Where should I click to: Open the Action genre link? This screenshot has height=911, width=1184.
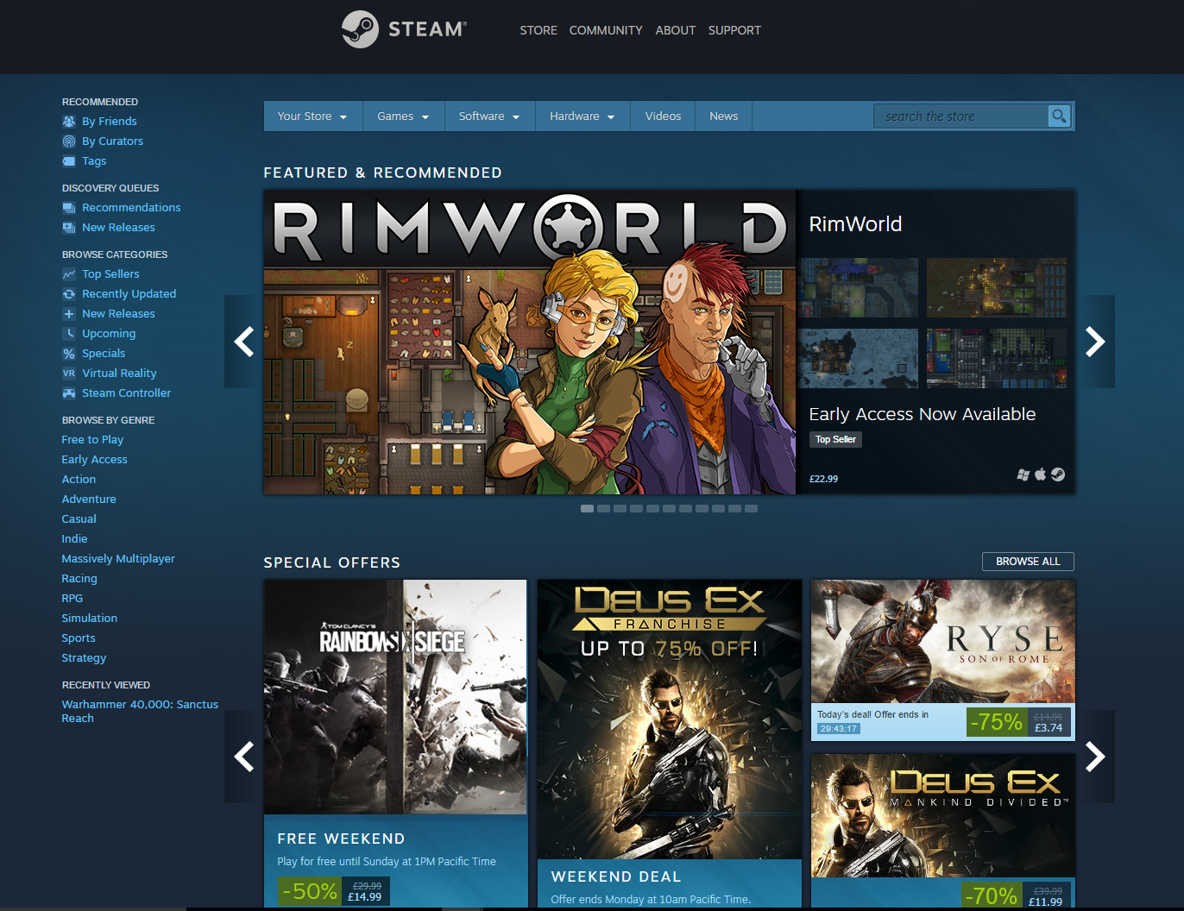click(79, 480)
